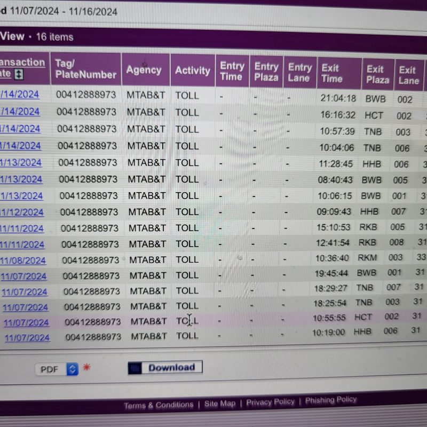Click the Terms & Conditions footer link

tap(159, 405)
